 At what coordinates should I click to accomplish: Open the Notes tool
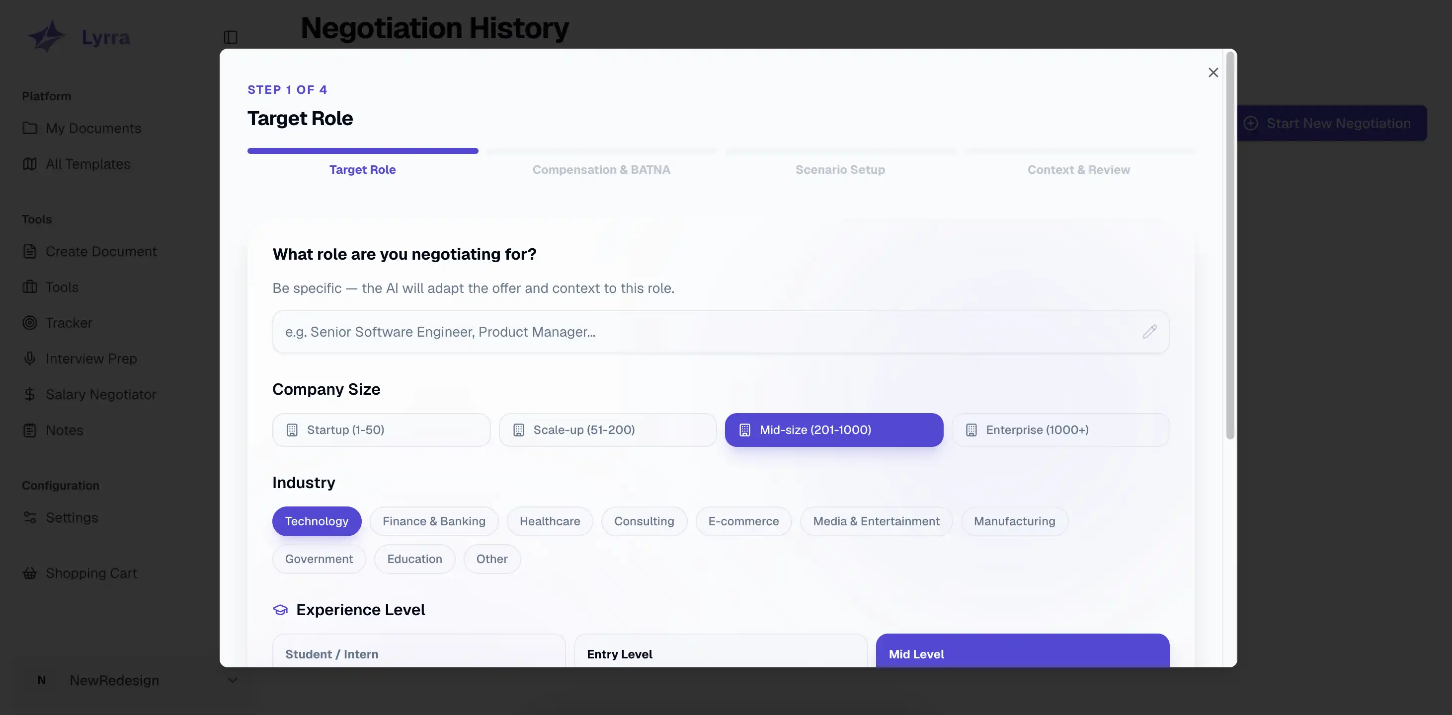point(64,430)
